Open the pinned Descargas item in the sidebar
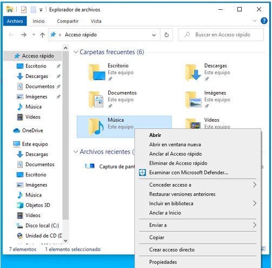 coord(37,76)
